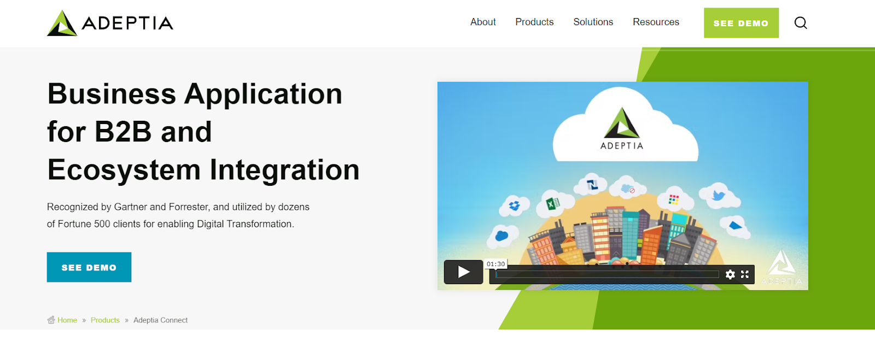Toggle video fullscreen icon
The image size is (875, 347).
point(745,274)
